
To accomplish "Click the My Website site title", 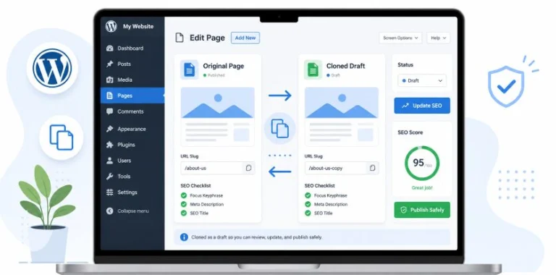I will 138,26.
